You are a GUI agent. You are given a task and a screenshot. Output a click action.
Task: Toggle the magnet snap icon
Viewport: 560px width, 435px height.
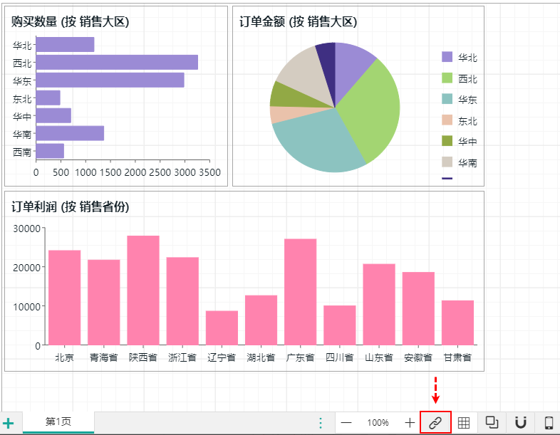pyautogui.click(x=520, y=423)
